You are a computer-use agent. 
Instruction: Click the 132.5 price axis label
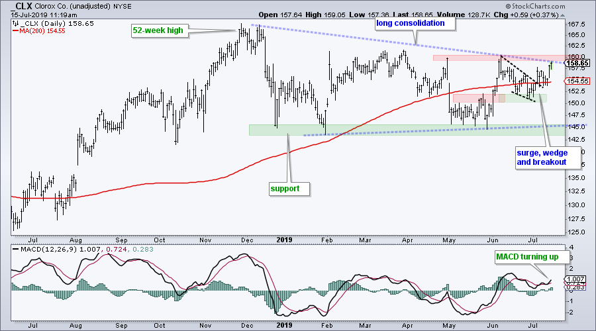coord(577,191)
